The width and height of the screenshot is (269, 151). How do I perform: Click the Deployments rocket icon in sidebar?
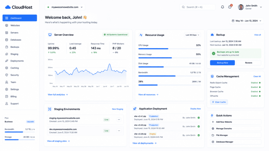[x=7, y=61]
